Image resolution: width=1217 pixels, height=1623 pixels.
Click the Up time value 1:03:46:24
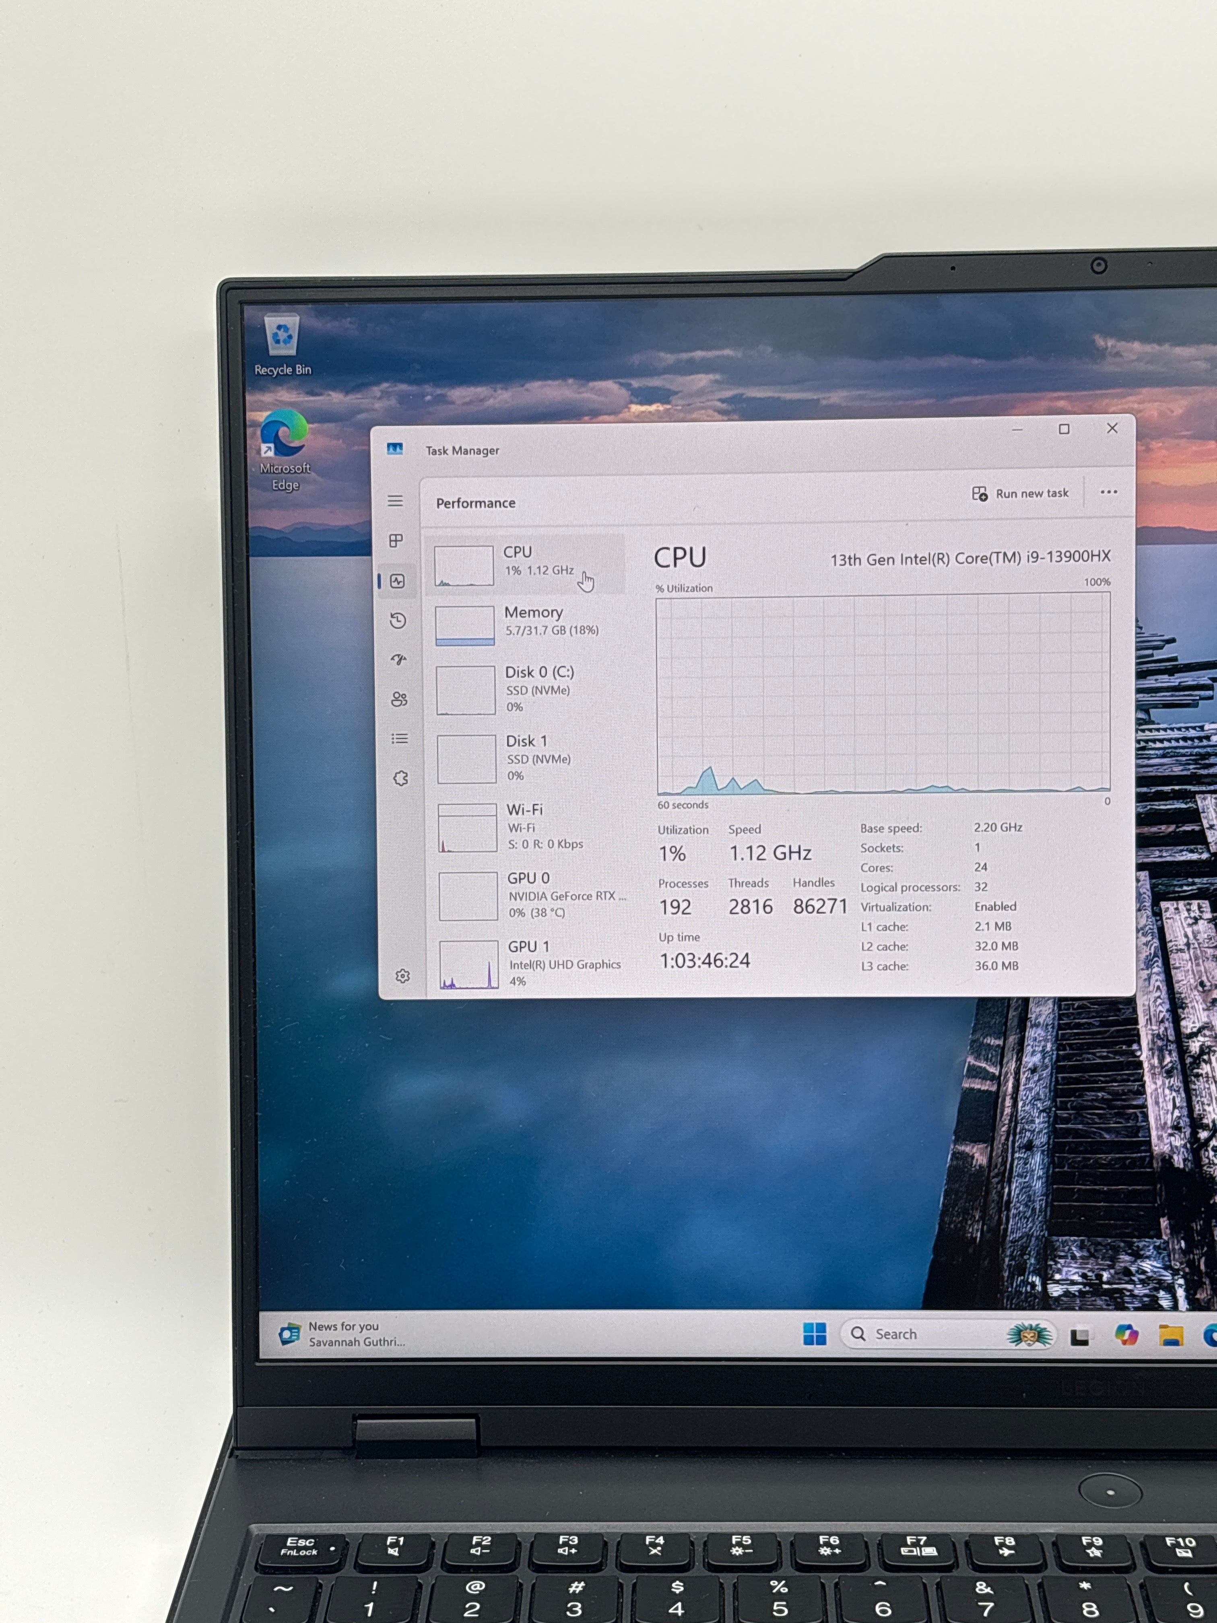(705, 960)
